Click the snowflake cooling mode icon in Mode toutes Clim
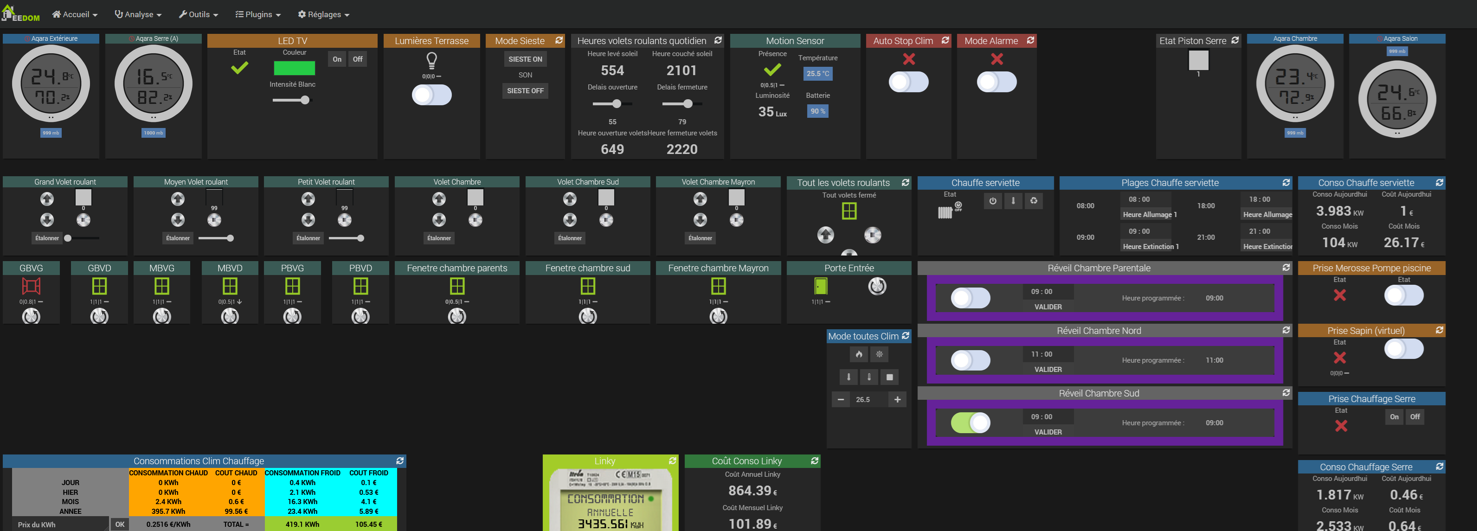This screenshot has height=531, width=1477. tap(879, 354)
